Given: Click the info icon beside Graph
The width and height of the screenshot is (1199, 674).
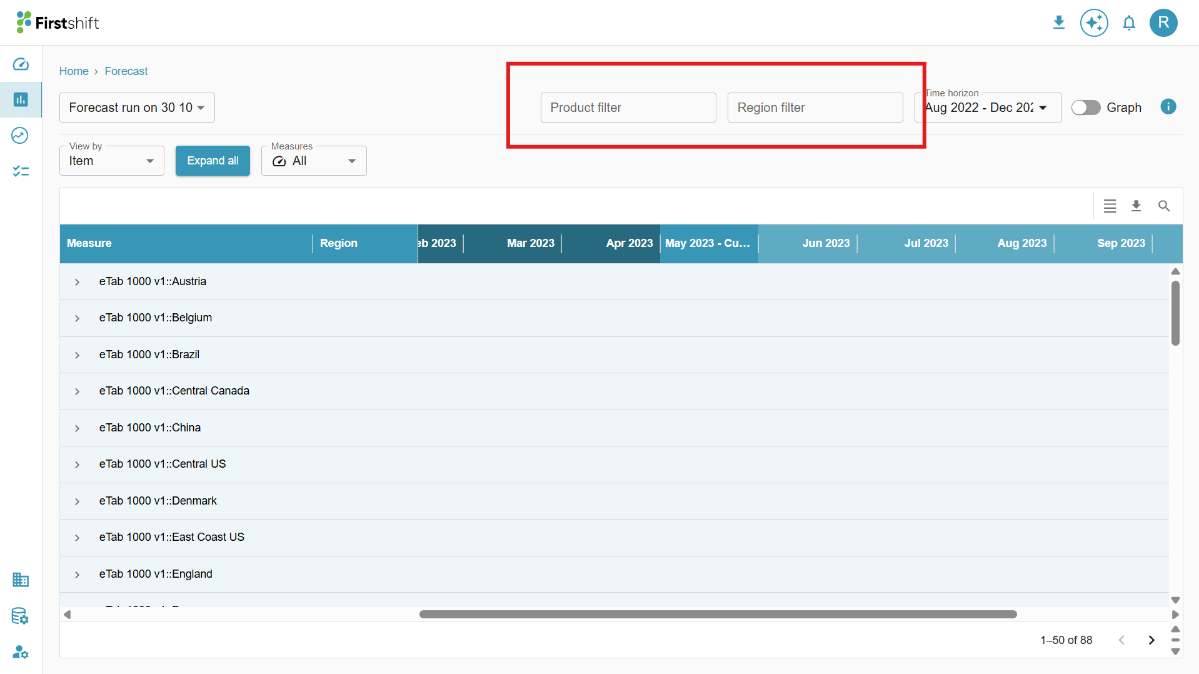Looking at the screenshot, I should 1168,107.
